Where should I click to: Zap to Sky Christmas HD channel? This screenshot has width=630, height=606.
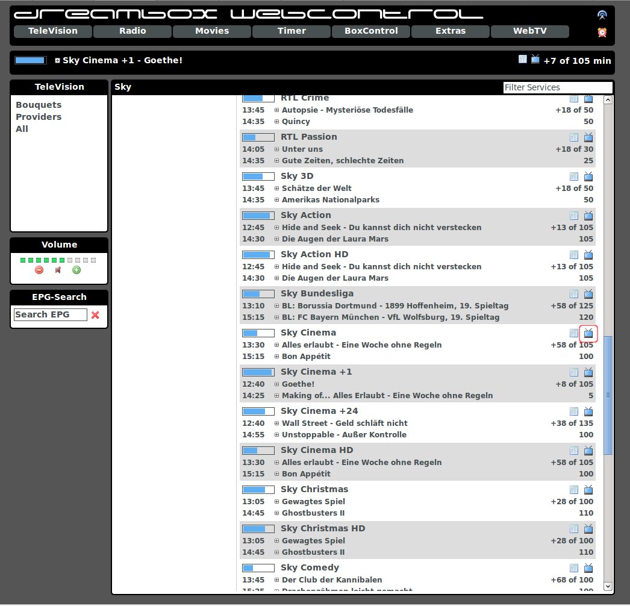[x=323, y=528]
